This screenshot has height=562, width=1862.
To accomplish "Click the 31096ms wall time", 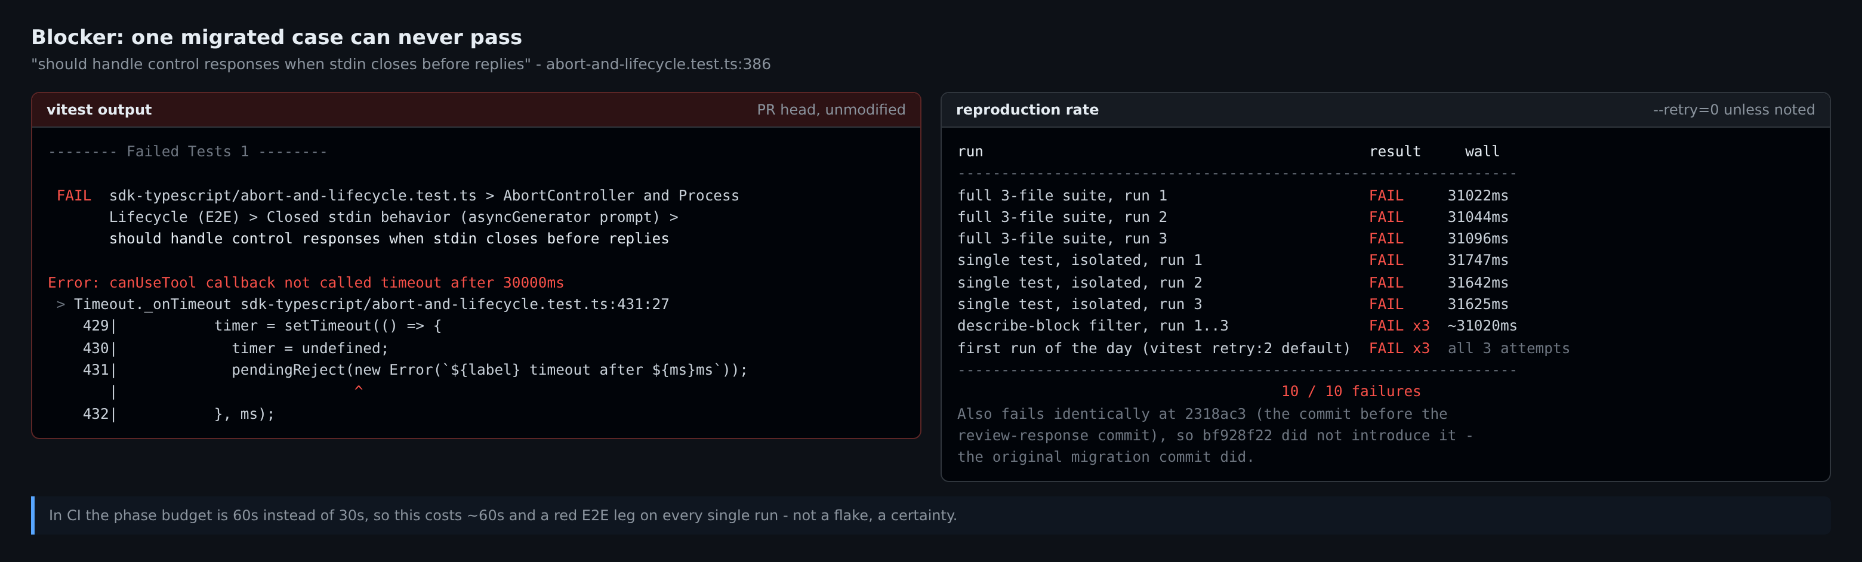I will click(1478, 239).
